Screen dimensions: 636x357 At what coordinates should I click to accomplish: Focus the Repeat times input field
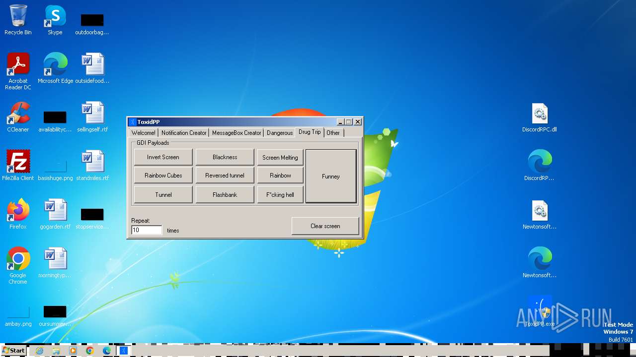tap(147, 230)
